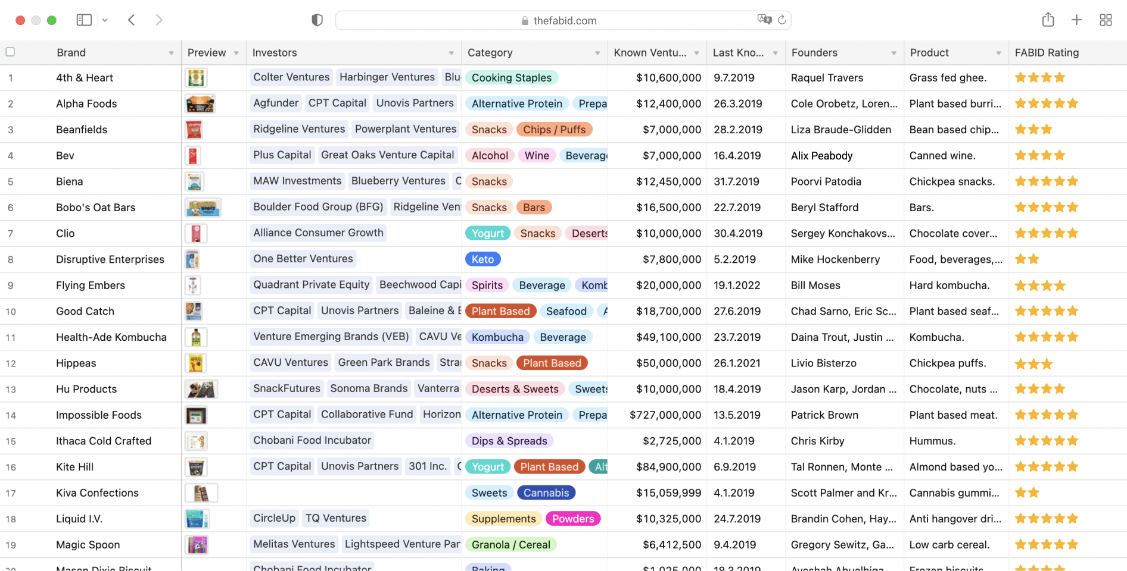Click the three-star rating for Beanfields
This screenshot has width=1127, height=571.
[x=1033, y=129]
